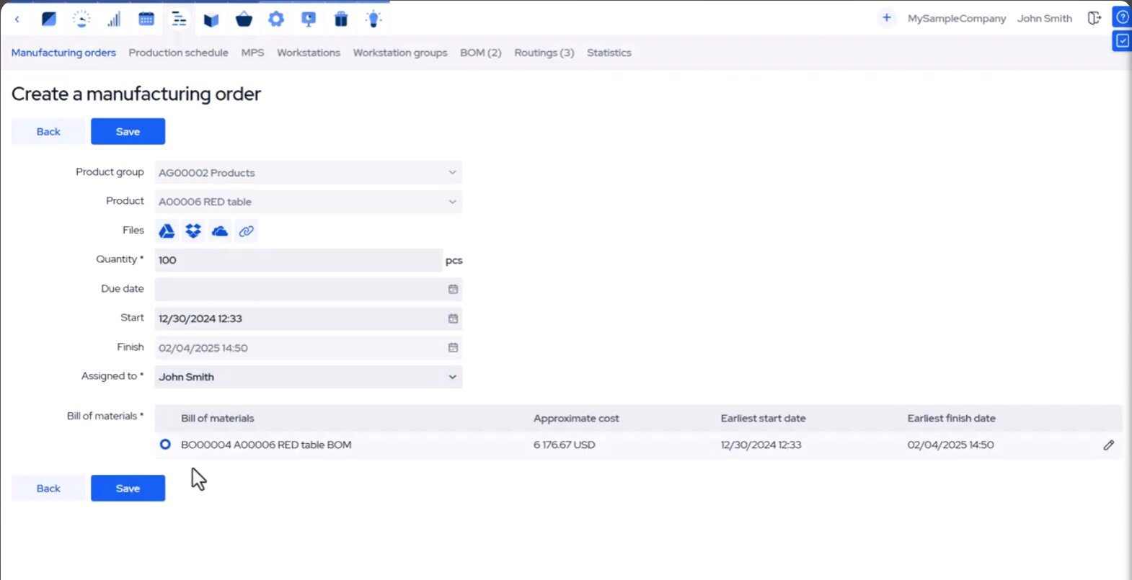
Task: Click the top Save button
Action: [x=128, y=132]
